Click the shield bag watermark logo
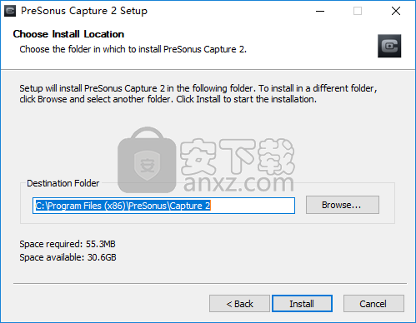 click(147, 160)
